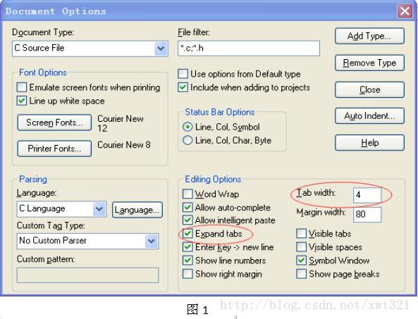Click the Add Type button
418x319 pixels.
click(x=369, y=36)
